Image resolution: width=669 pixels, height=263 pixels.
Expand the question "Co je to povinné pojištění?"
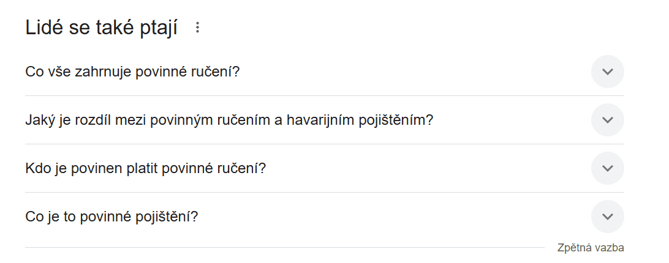tap(112, 217)
